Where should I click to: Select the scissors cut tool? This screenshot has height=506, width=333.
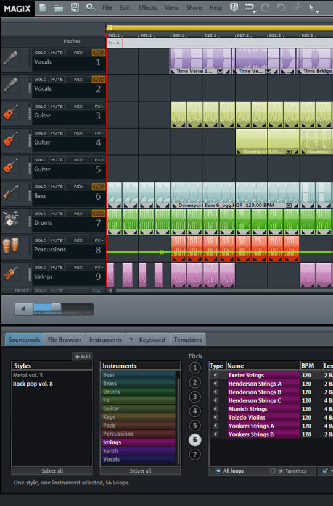(297, 7)
